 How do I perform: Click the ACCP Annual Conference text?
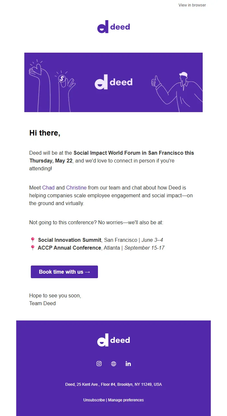click(x=69, y=248)
